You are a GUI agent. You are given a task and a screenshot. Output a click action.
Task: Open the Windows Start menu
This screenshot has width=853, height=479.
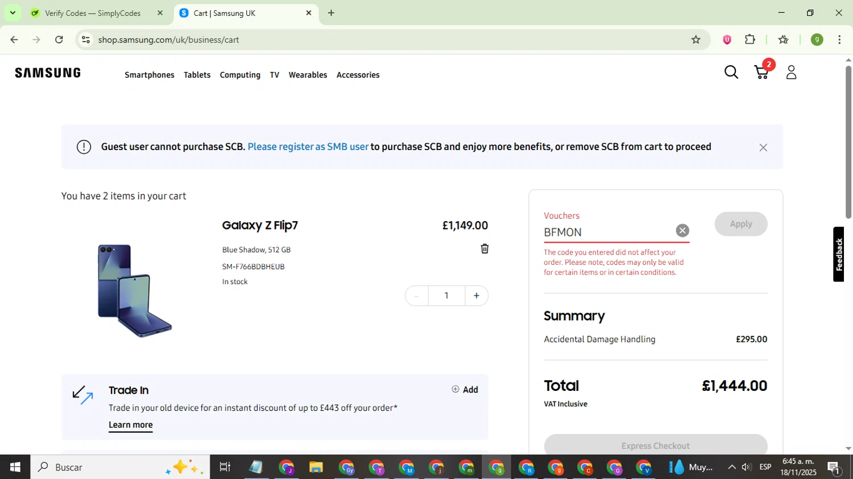click(x=15, y=467)
